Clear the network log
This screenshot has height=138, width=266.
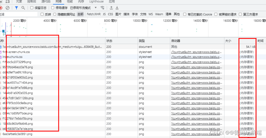click(7, 8)
